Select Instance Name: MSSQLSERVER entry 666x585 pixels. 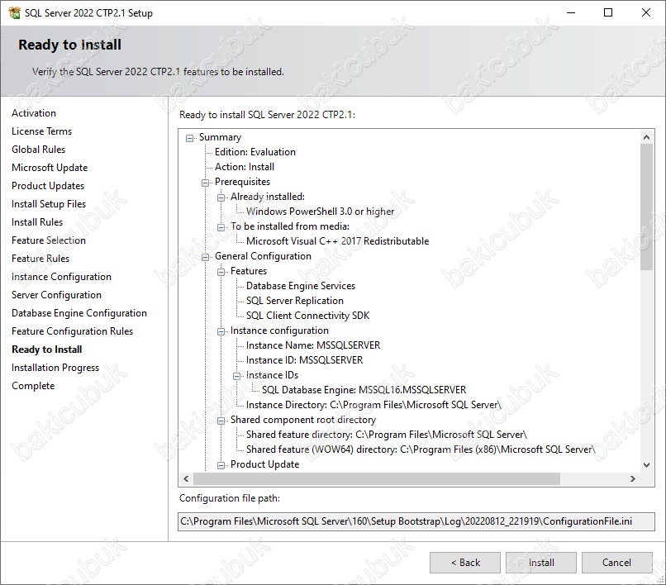313,345
